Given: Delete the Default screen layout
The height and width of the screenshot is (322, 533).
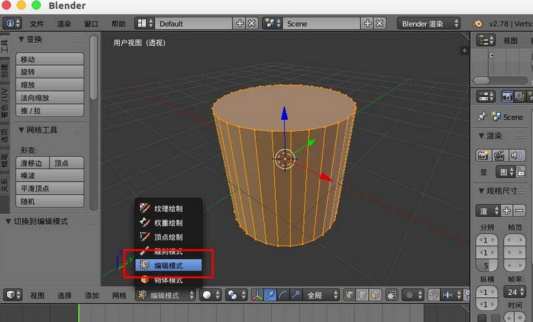Looking at the screenshot, I should [x=252, y=23].
